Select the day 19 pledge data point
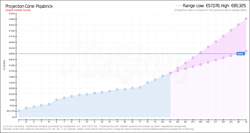 pyautogui.click(x=155, y=80)
